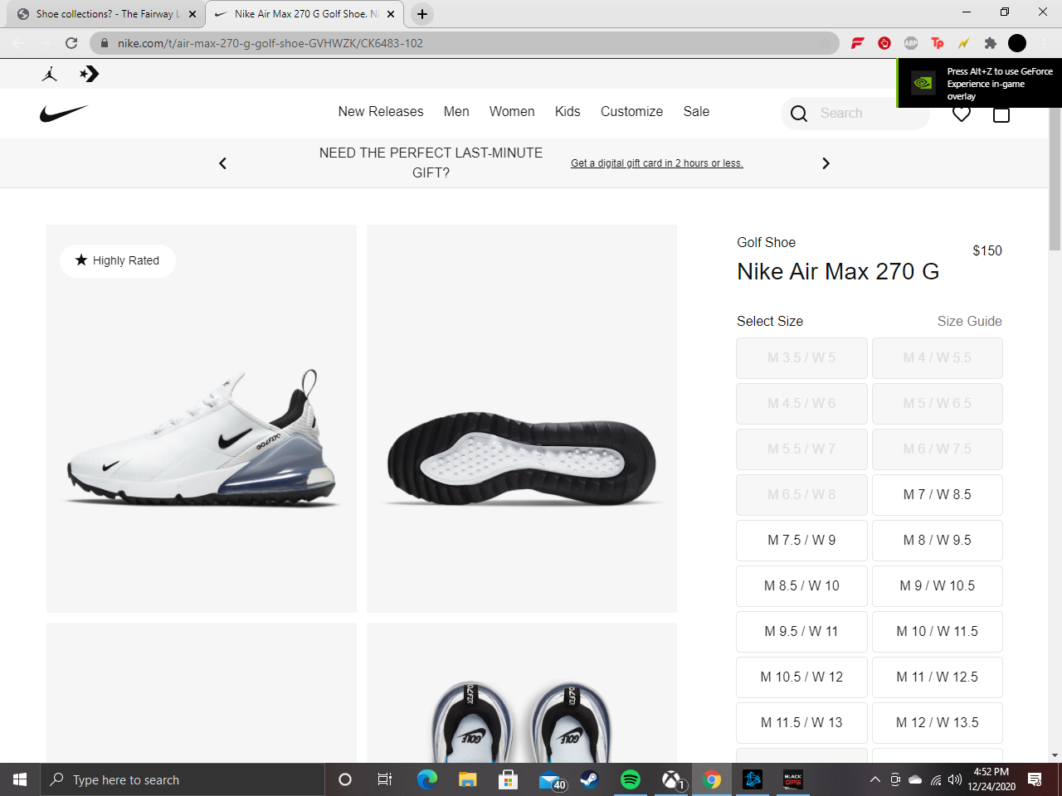Click the Windows taskbar search box
1062x796 pixels.
(183, 779)
